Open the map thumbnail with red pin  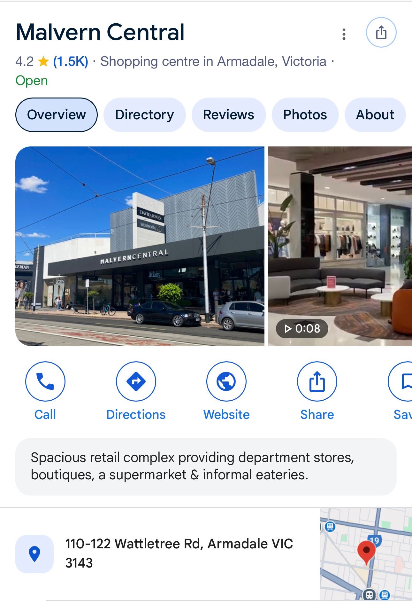(x=366, y=554)
